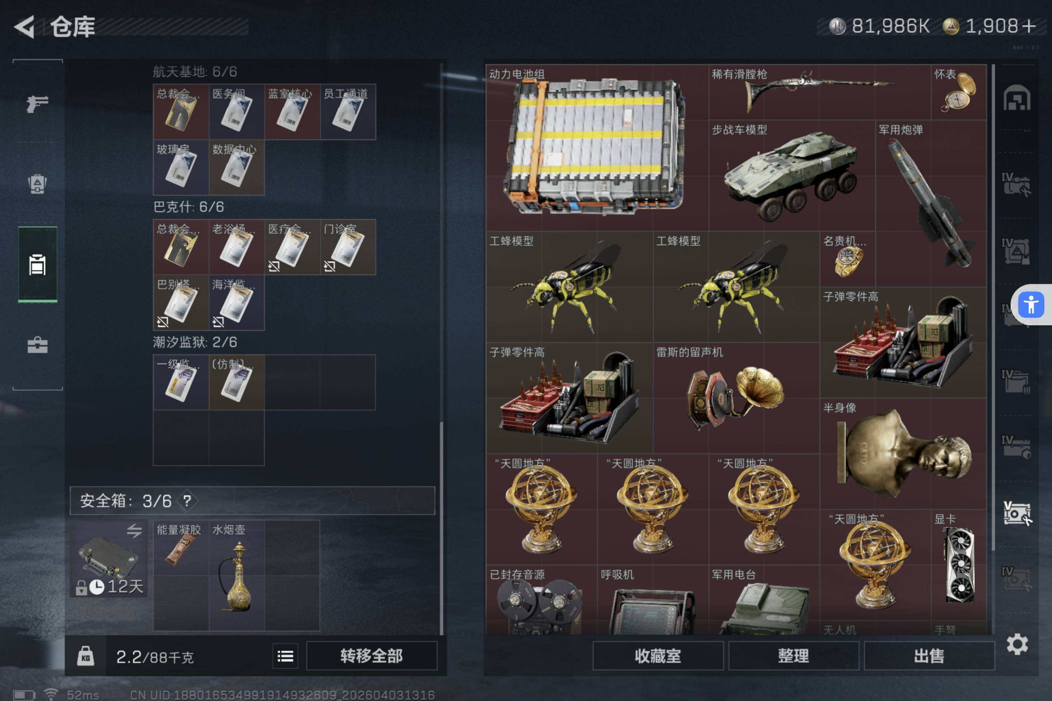Click the accessibility floating button
The height and width of the screenshot is (701, 1052).
point(1031,305)
